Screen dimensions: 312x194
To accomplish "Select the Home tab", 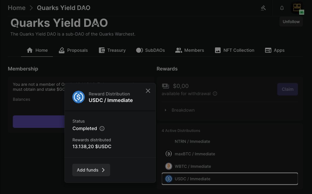I will tap(37, 50).
